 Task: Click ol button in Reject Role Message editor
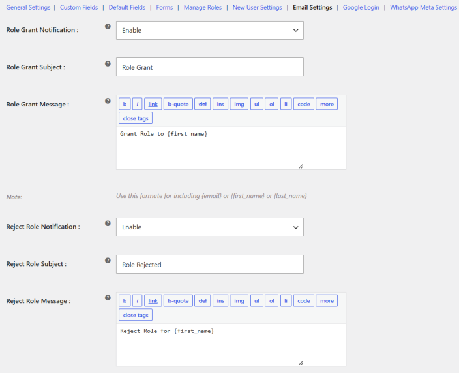[272, 300]
